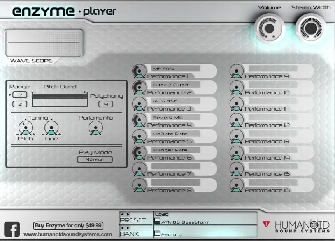Click the MF Freq assignment label

[x=164, y=69]
